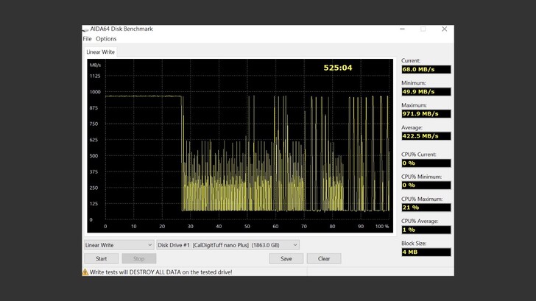This screenshot has width=536, height=301.
Task: Close the AIDA64 Disk Benchmark window
Action: pyautogui.click(x=444, y=29)
